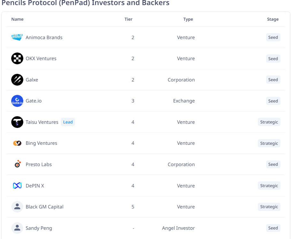
Task: Click the DePIN X logo icon
Action: 17,186
